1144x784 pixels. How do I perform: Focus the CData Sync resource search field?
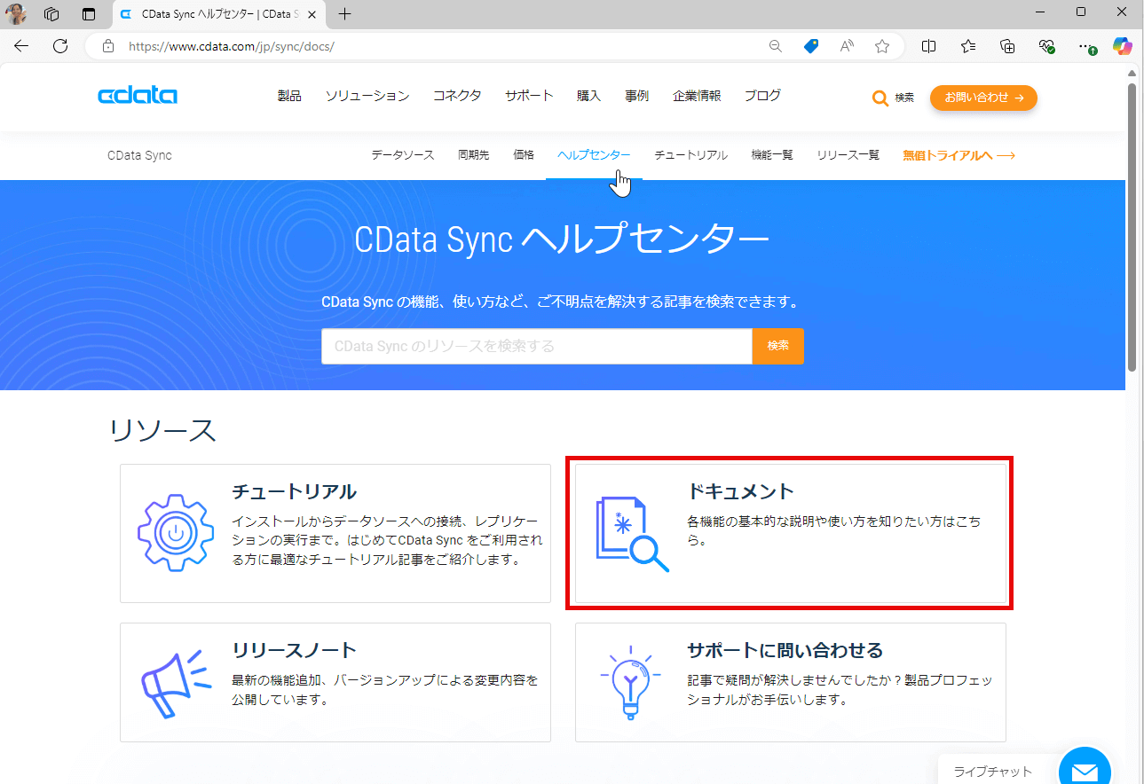tap(537, 346)
